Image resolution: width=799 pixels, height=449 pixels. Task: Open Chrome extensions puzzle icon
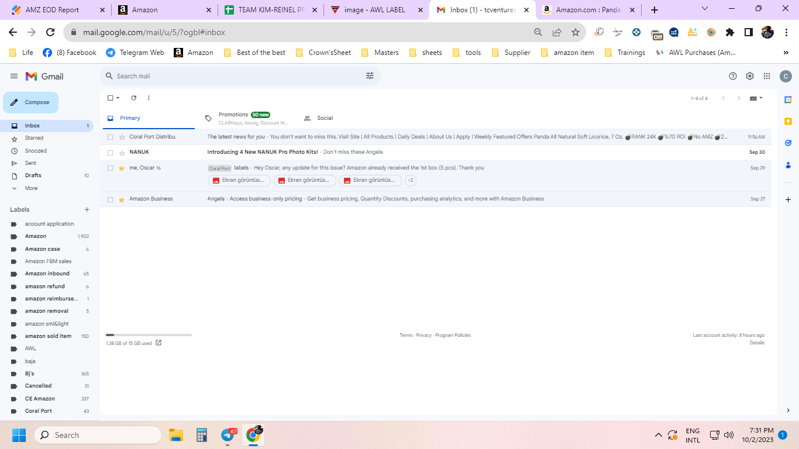pyautogui.click(x=729, y=33)
